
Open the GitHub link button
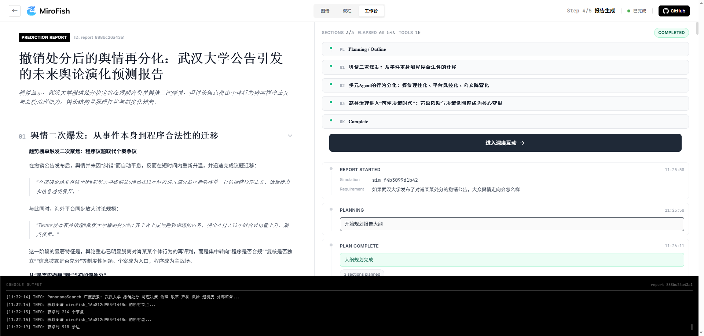coord(674,11)
